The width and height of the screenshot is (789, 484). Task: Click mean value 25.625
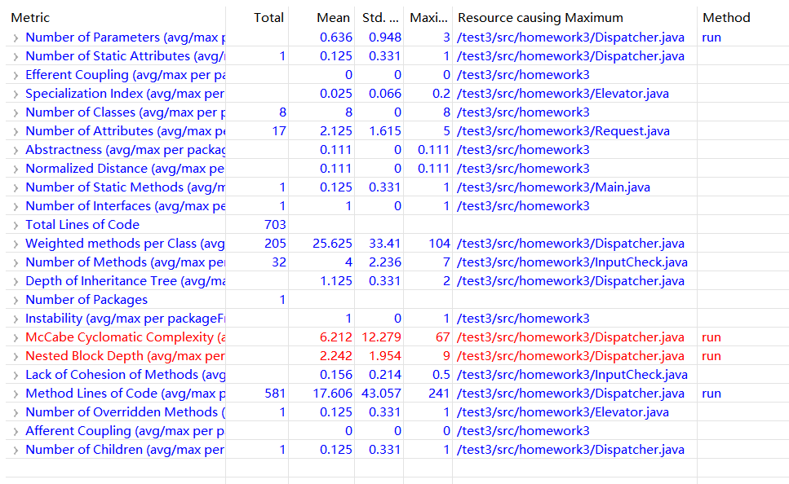point(332,244)
